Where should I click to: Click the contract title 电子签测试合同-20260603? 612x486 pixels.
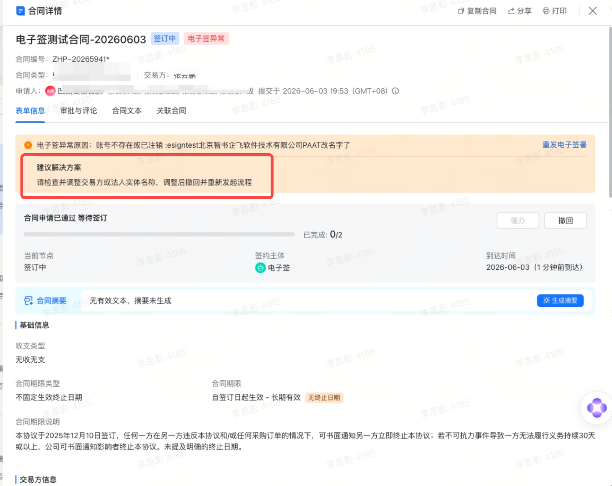[x=81, y=39]
